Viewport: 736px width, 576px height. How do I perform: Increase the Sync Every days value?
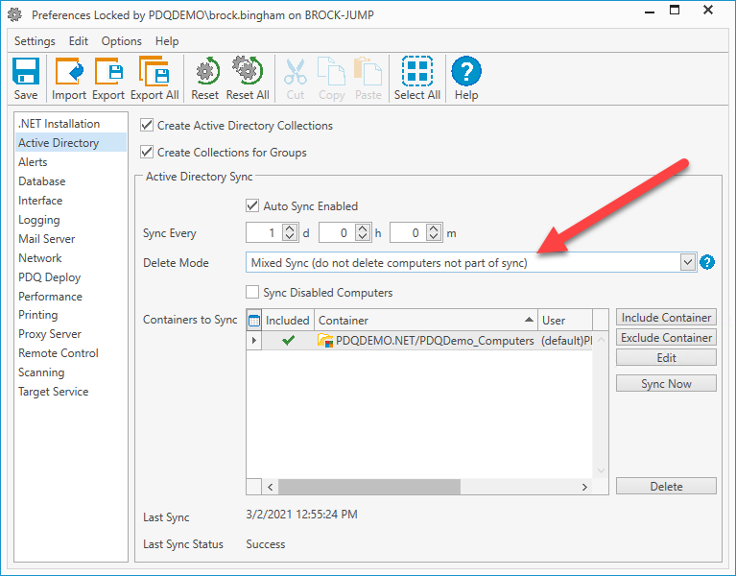(x=290, y=228)
